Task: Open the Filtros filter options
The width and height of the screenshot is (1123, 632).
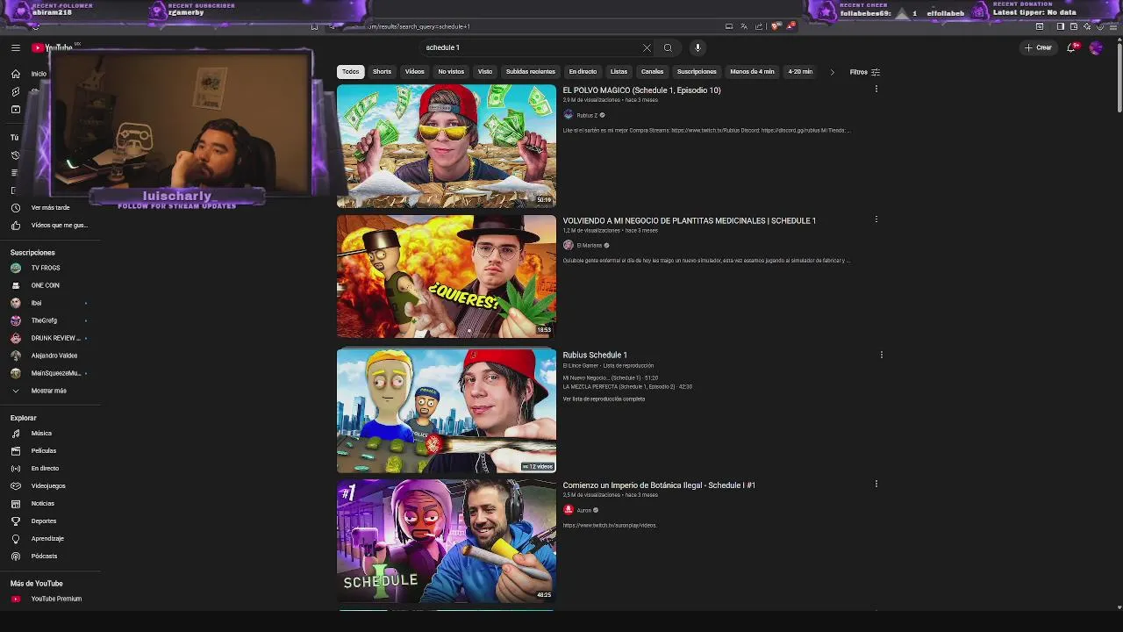Action: pyautogui.click(x=864, y=72)
